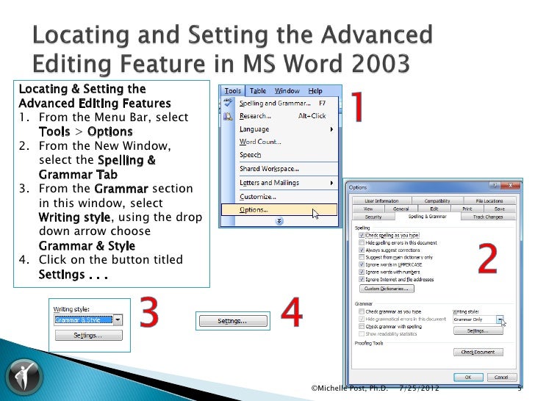Viewport: 535px width, 401px height.
Task: Toggle Always suggest corrections checkbox
Action: pyautogui.click(x=362, y=250)
